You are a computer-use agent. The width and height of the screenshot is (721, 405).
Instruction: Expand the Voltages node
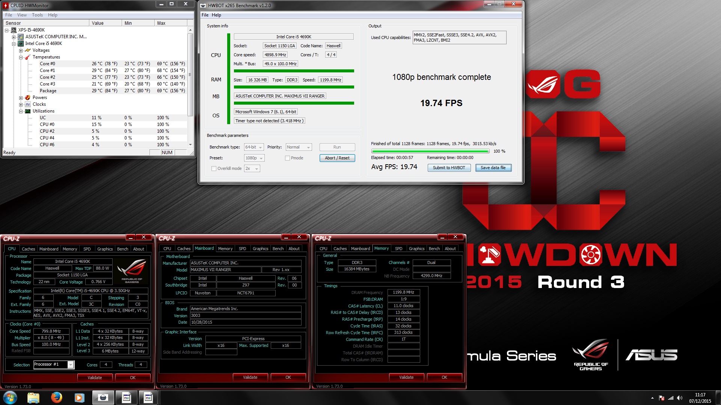coord(21,50)
